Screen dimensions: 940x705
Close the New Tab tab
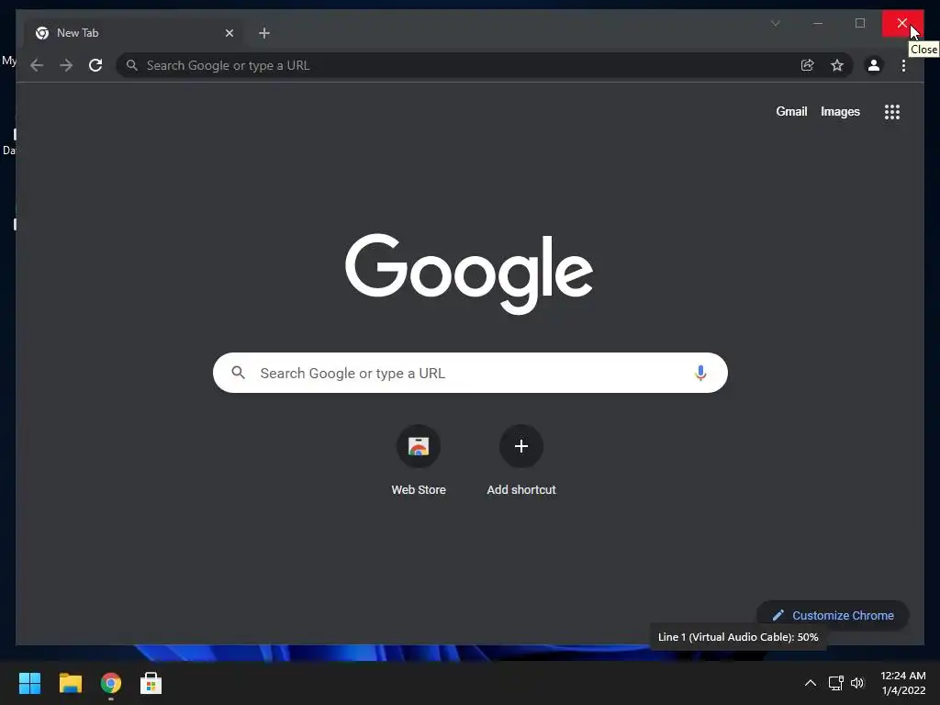point(229,33)
